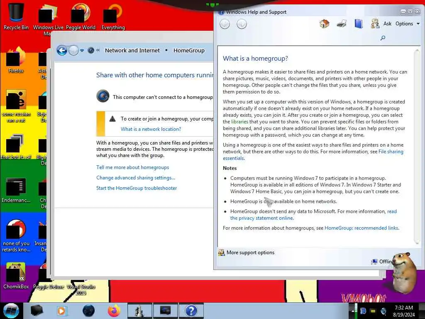Click the forward arrow in Help and Support
Screen dimensions: 425x319
242,24
